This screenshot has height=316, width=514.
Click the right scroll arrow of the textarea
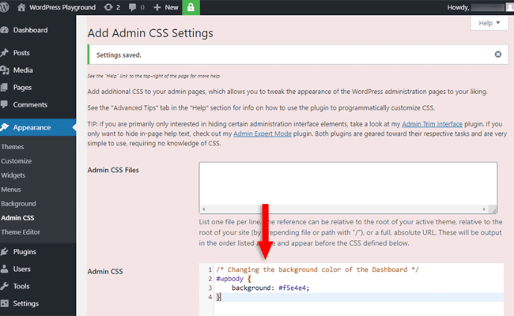point(484,209)
